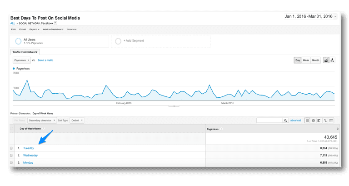The height and width of the screenshot is (186, 349).
Task: Open the Wednesday row link
Action: [30, 155]
